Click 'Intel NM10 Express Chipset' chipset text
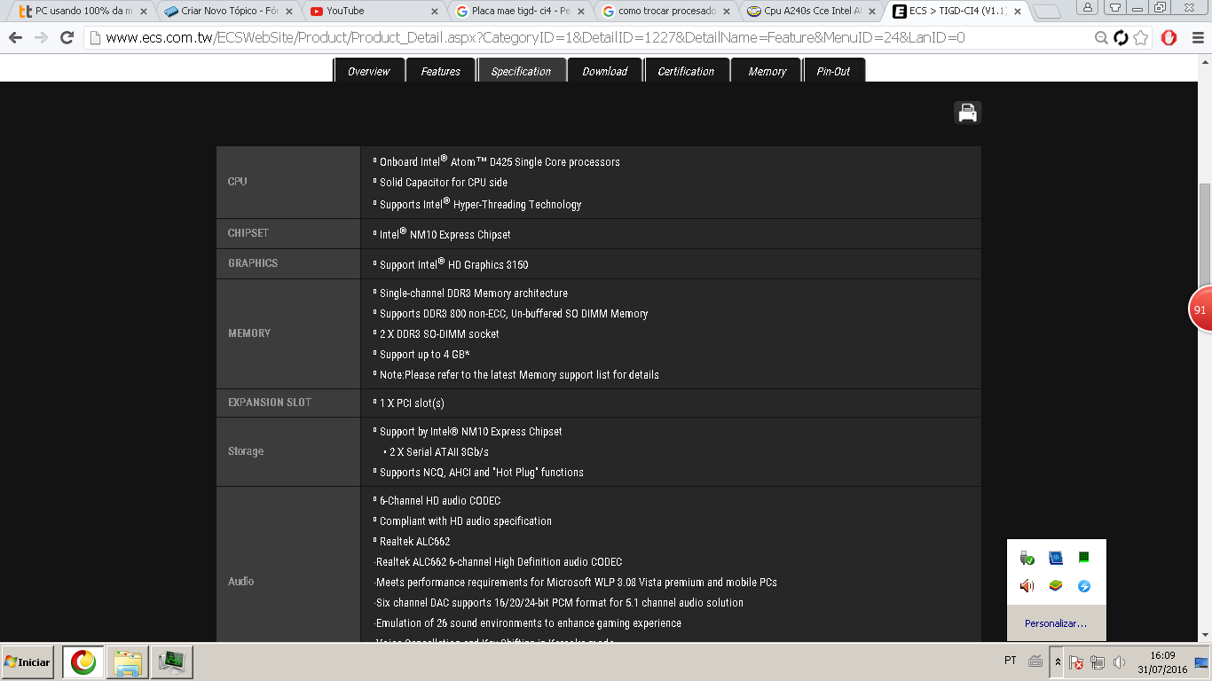The height and width of the screenshot is (681, 1212). click(x=445, y=234)
